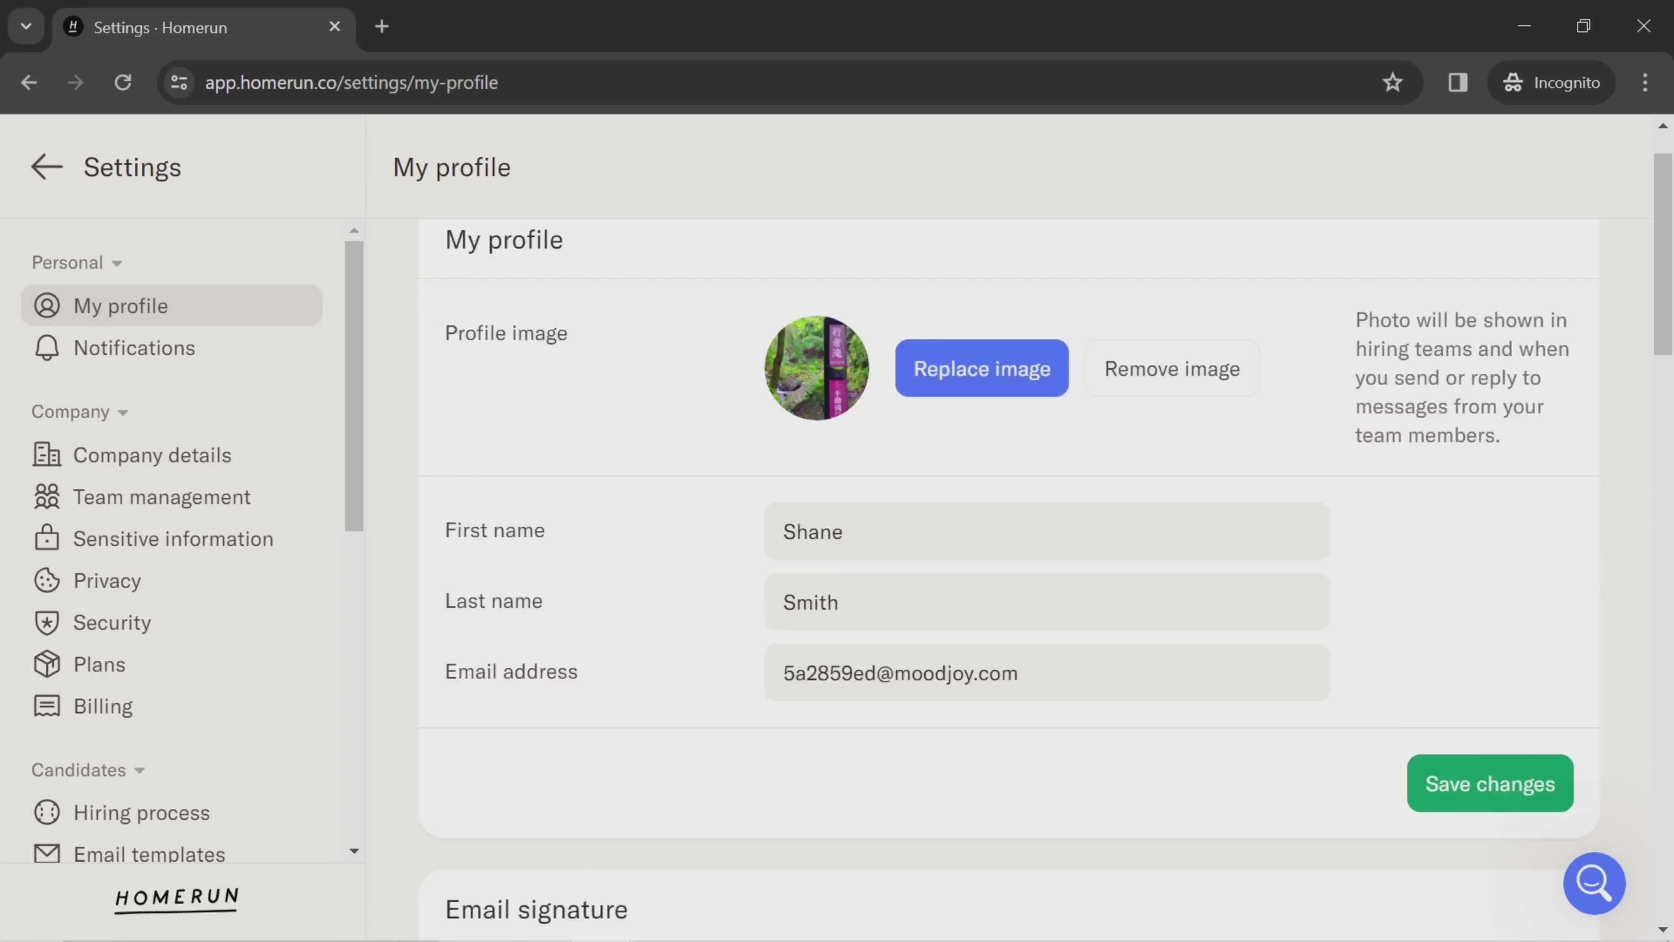Open the browser side panel icon
Image resolution: width=1674 pixels, height=942 pixels.
(x=1458, y=82)
